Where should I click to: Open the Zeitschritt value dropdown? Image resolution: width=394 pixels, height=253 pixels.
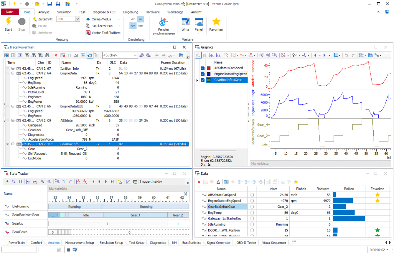coord(78,19)
